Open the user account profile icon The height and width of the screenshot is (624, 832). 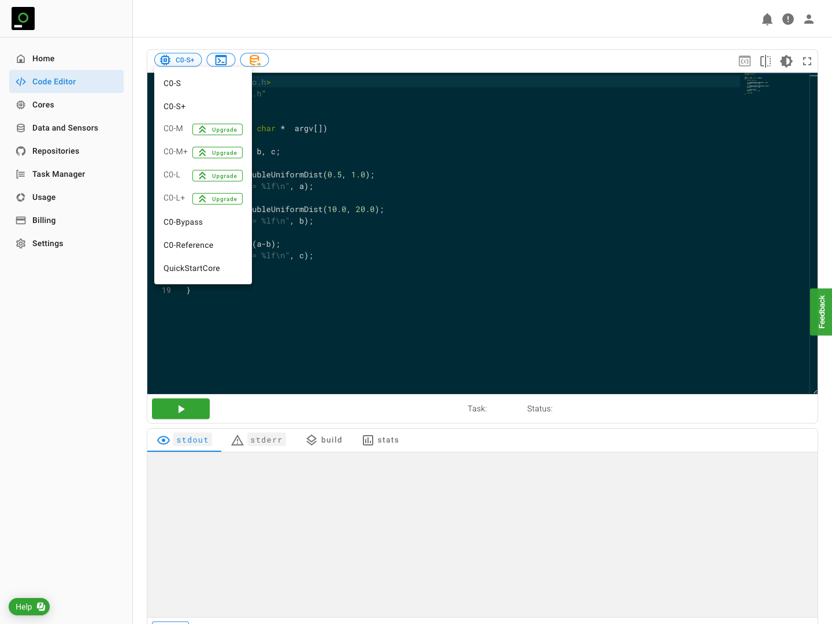pos(808,19)
